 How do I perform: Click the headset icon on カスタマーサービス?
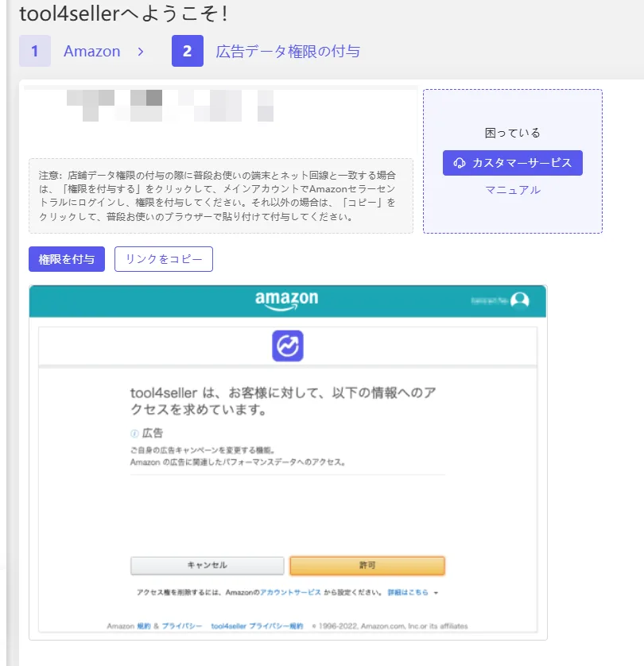(460, 163)
